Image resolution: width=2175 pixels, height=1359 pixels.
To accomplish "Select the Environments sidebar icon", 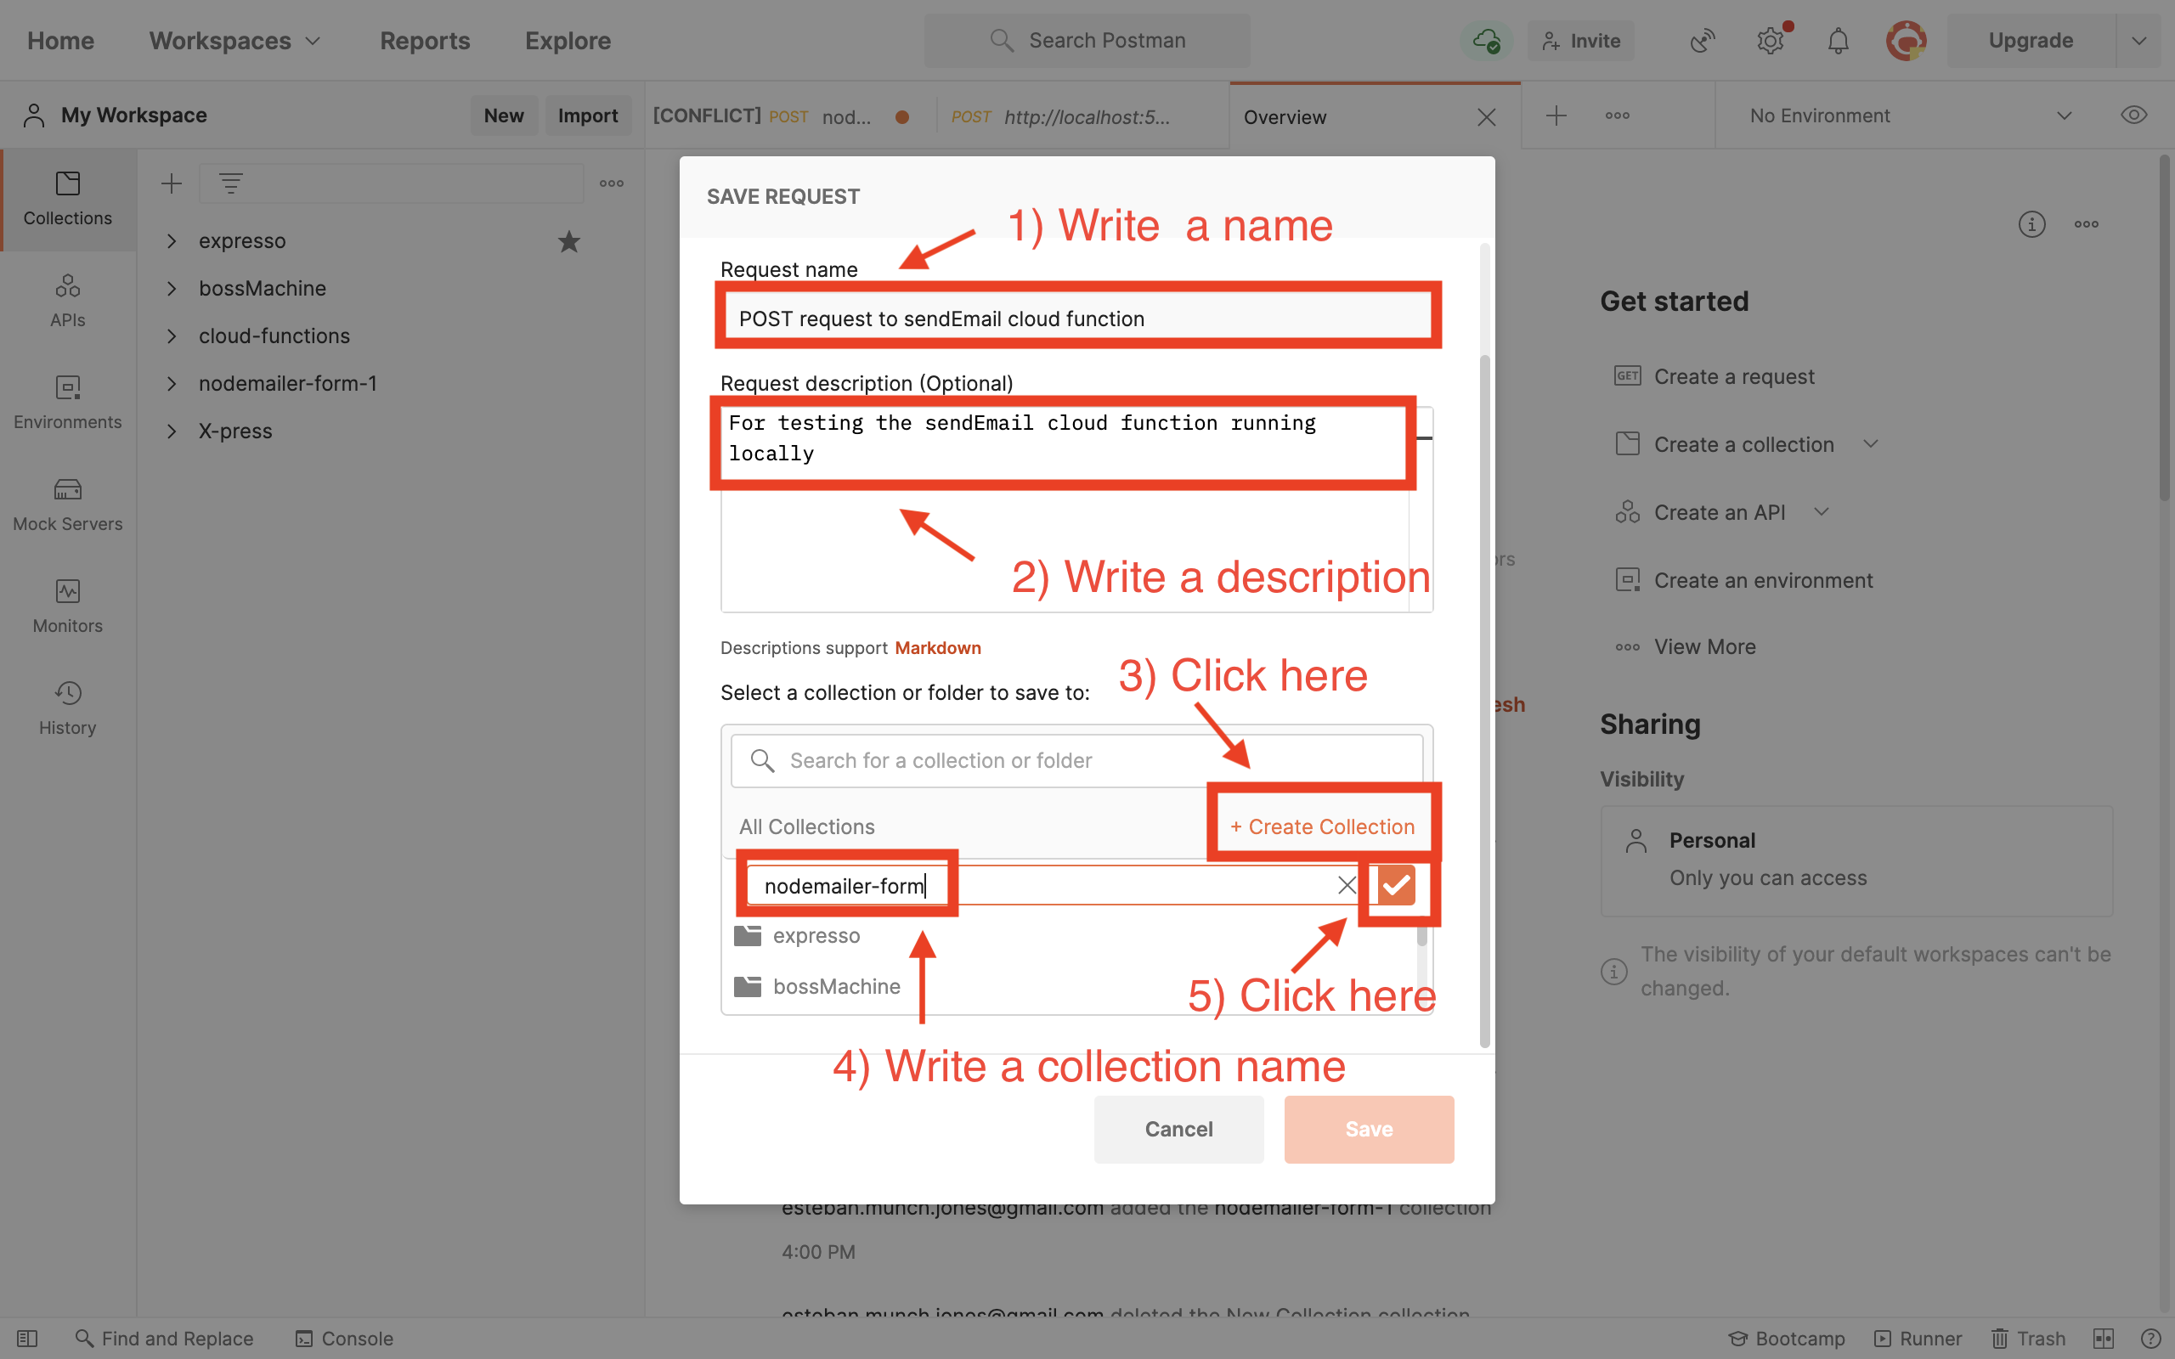I will [66, 401].
